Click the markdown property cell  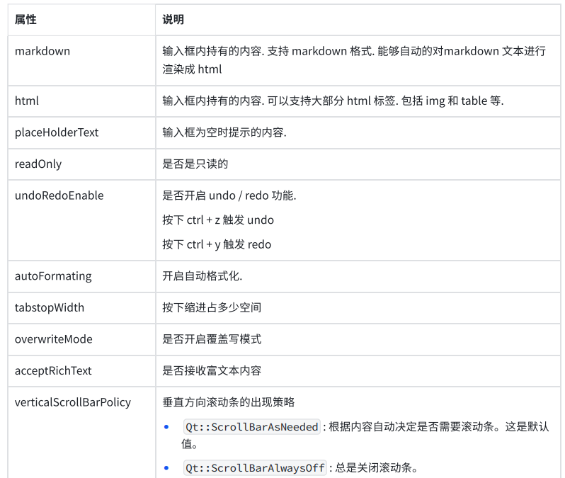[x=82, y=61]
